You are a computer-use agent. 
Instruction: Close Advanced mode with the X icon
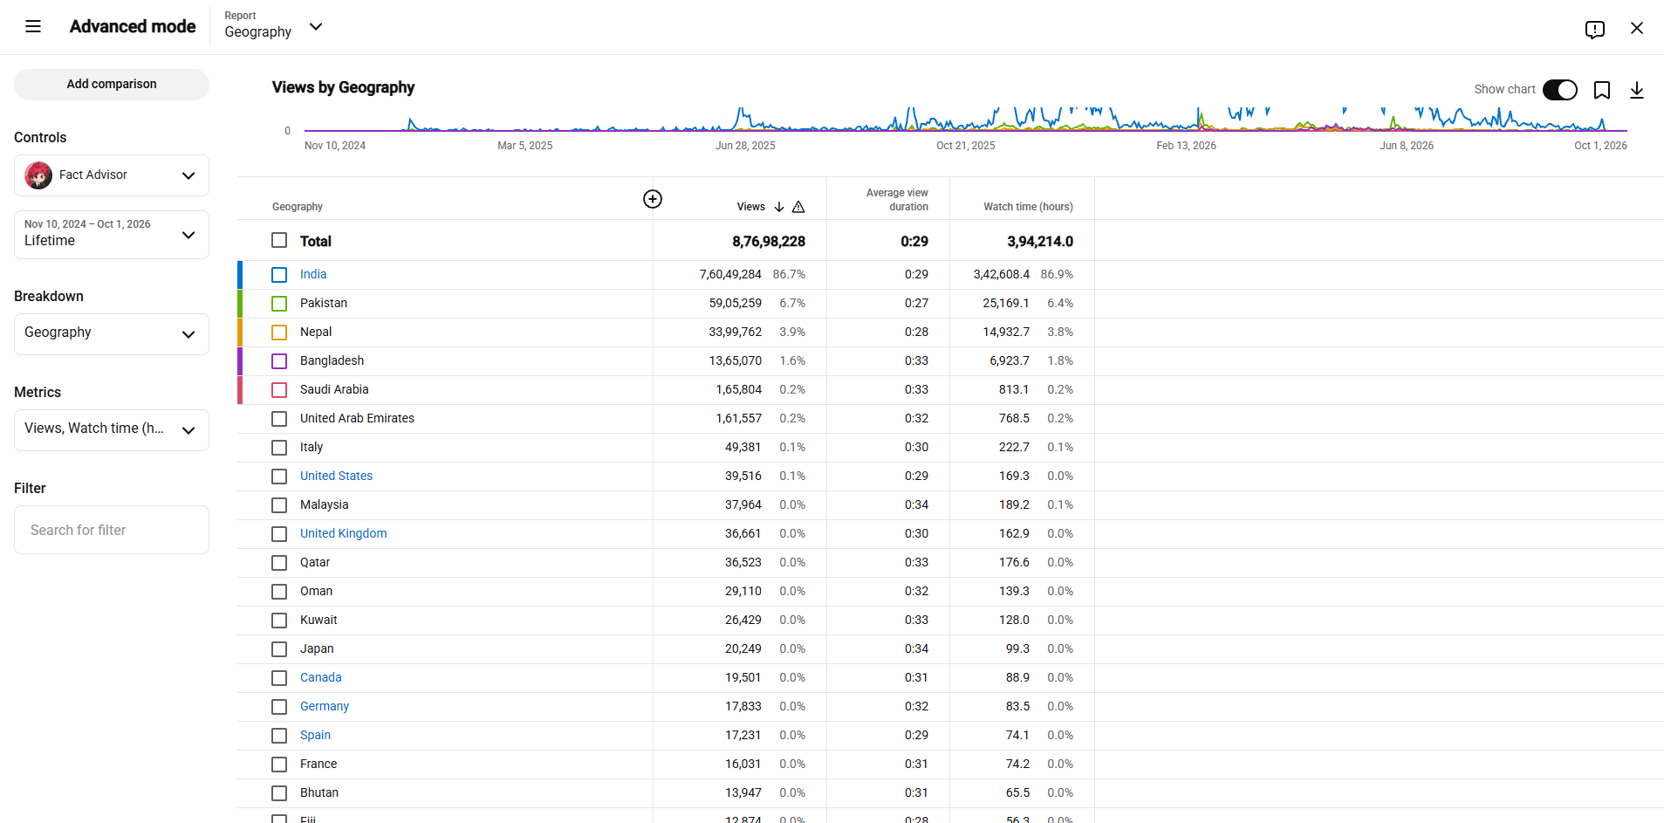(x=1637, y=28)
